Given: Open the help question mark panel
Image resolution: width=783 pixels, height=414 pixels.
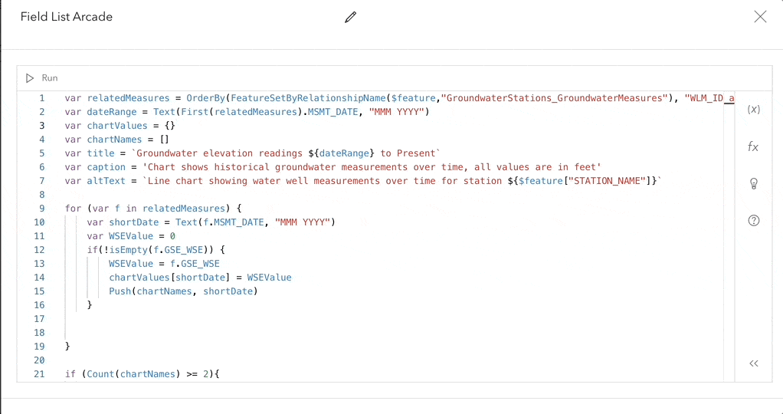Looking at the screenshot, I should pos(754,220).
